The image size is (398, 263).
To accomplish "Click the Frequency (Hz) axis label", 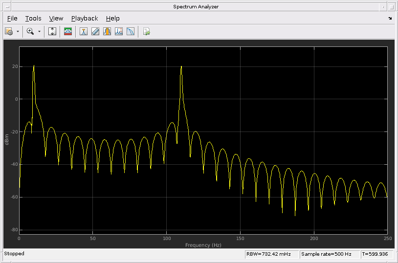I will coord(203,245).
